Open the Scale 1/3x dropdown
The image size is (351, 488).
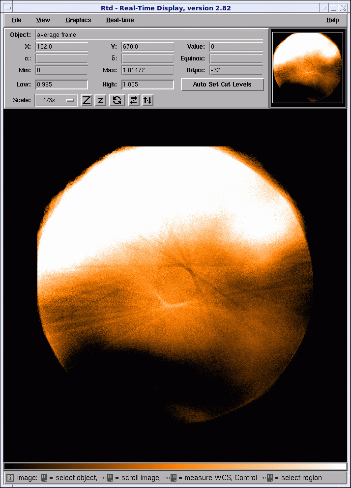coord(56,100)
